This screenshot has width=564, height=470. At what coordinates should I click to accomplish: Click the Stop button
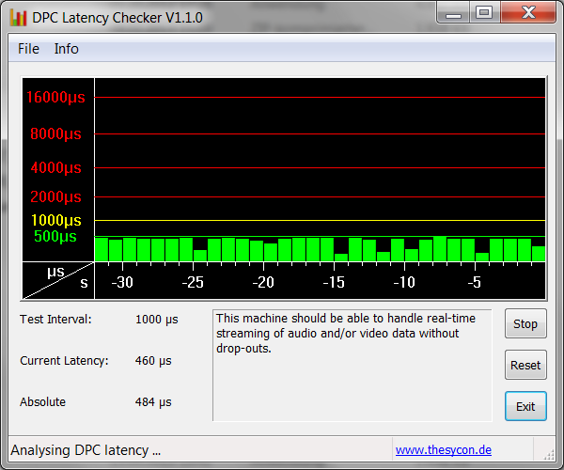click(525, 323)
